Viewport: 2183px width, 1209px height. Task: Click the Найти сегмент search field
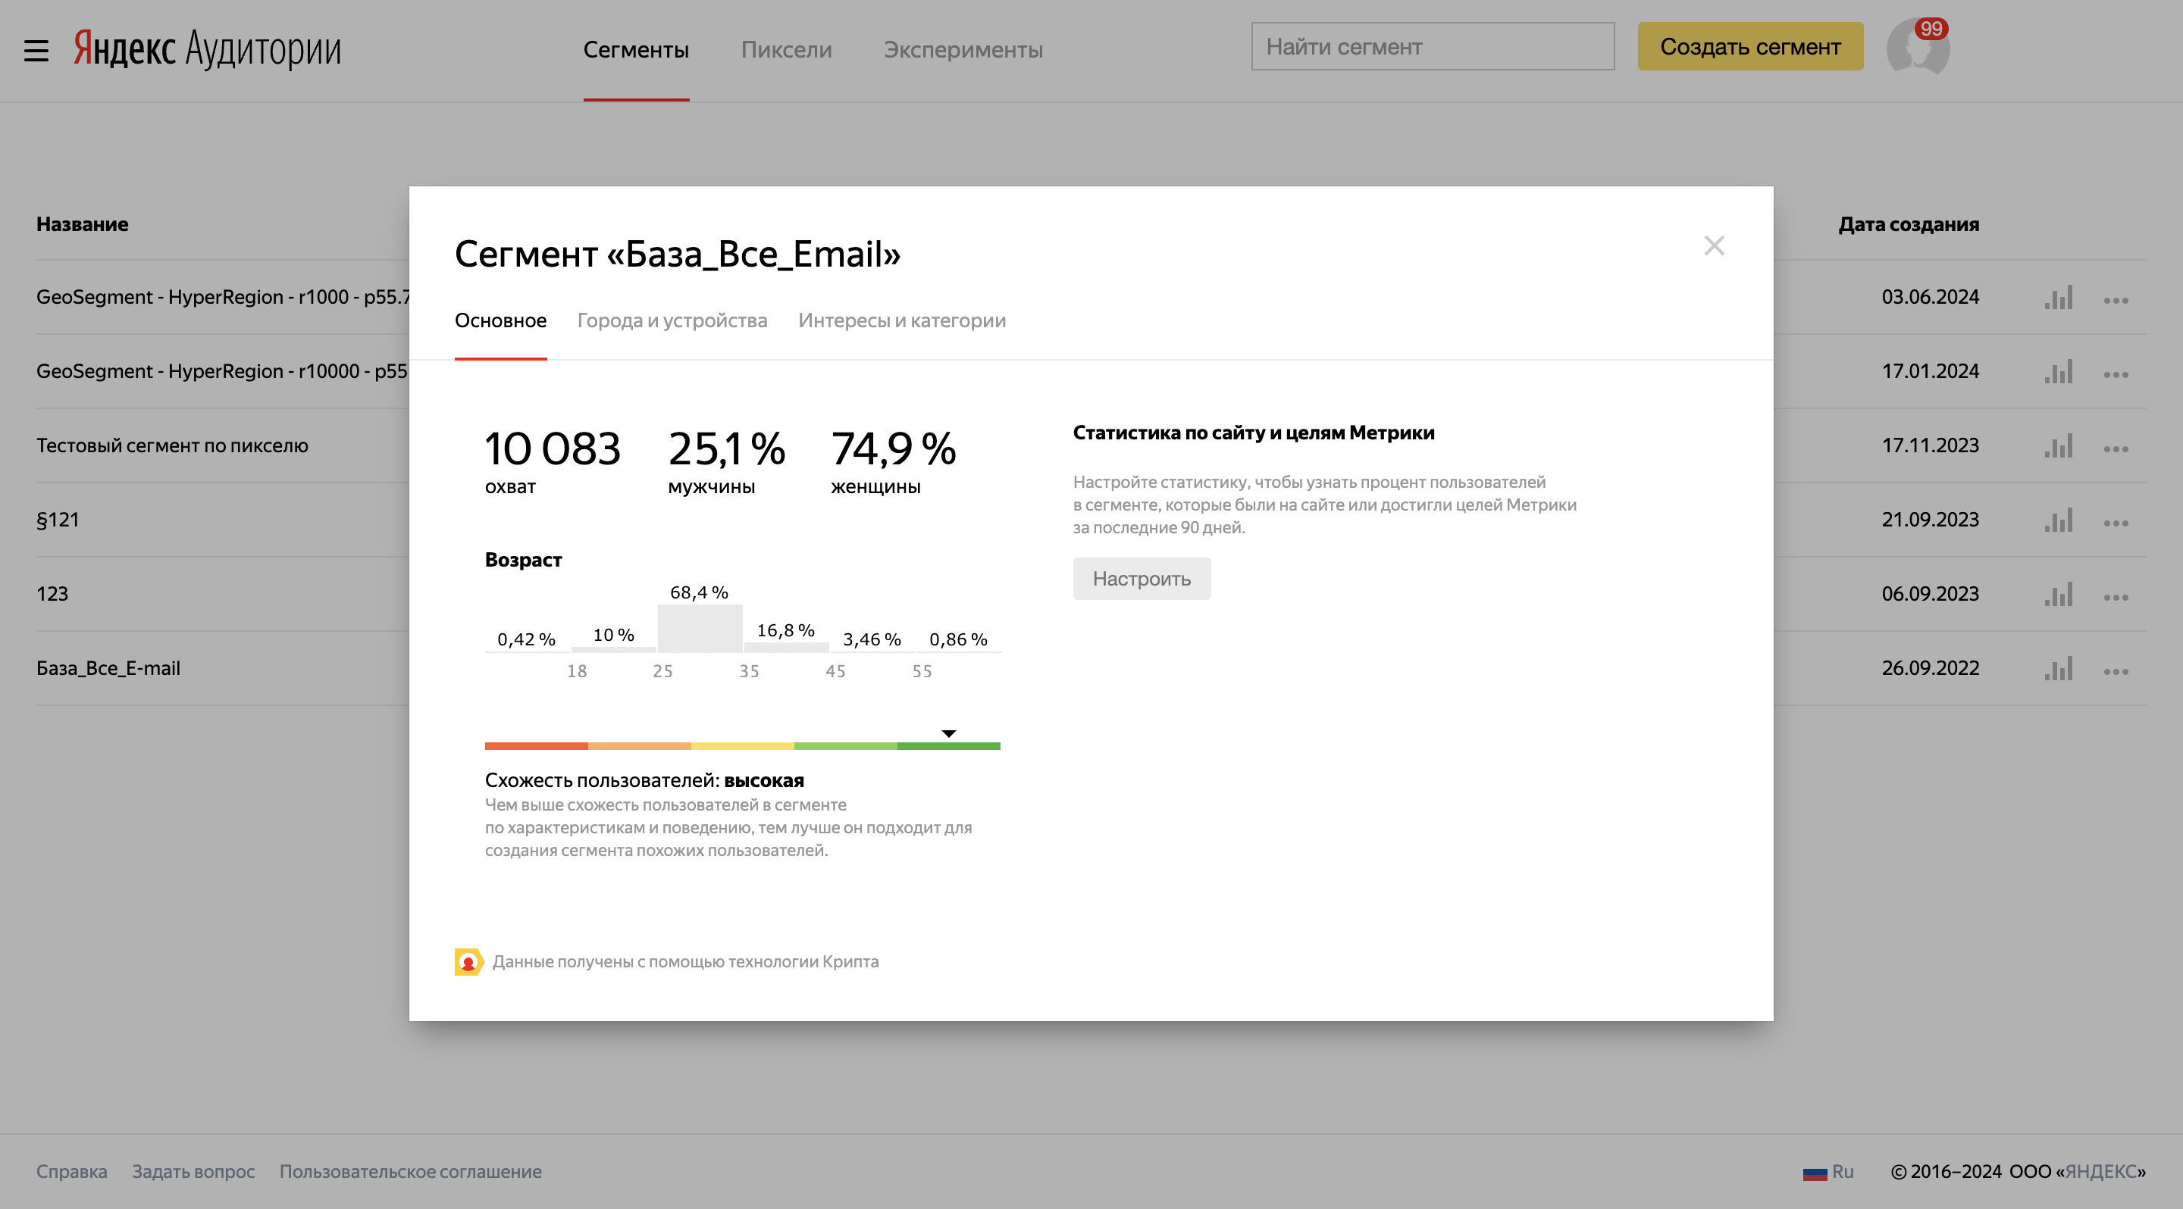(x=1432, y=46)
